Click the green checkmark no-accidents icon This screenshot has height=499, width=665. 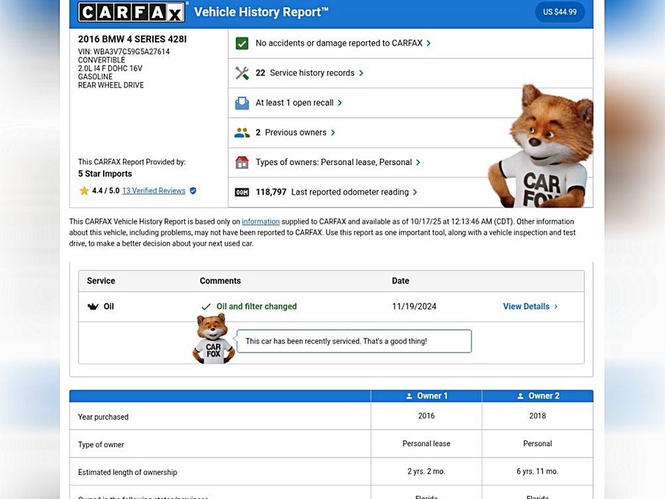[x=242, y=43]
